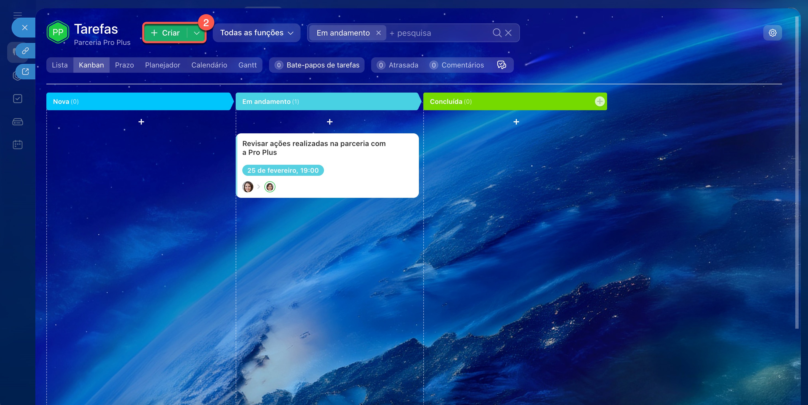The image size is (808, 405).
Task: Click the copy link icon in side panel
Action: 25,50
